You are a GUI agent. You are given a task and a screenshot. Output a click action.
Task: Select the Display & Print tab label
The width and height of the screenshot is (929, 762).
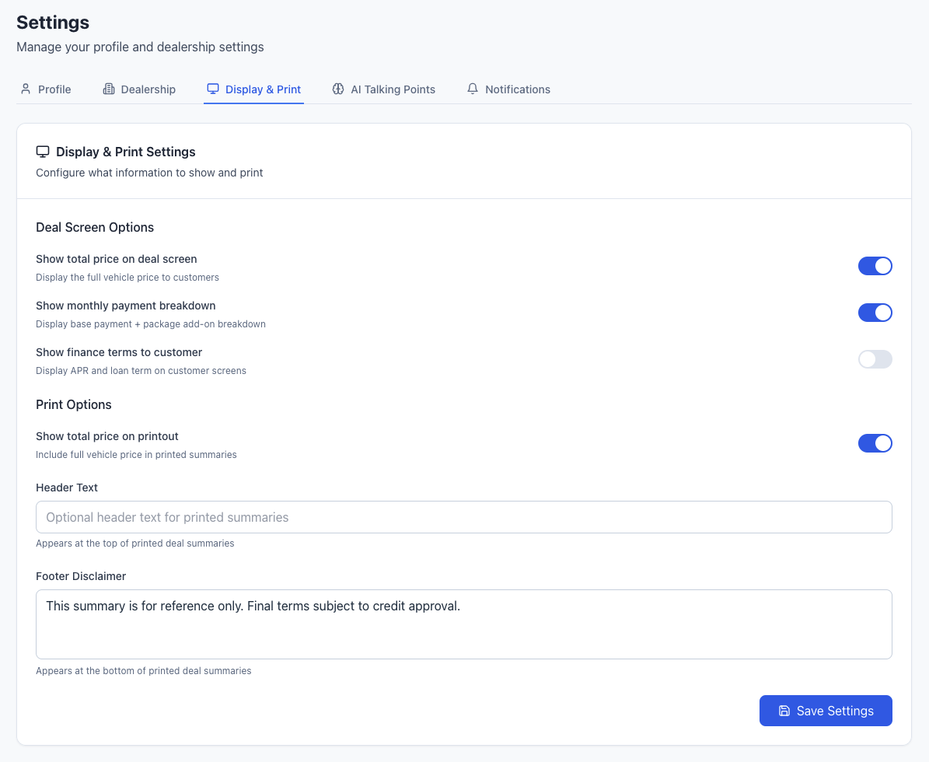coord(263,89)
